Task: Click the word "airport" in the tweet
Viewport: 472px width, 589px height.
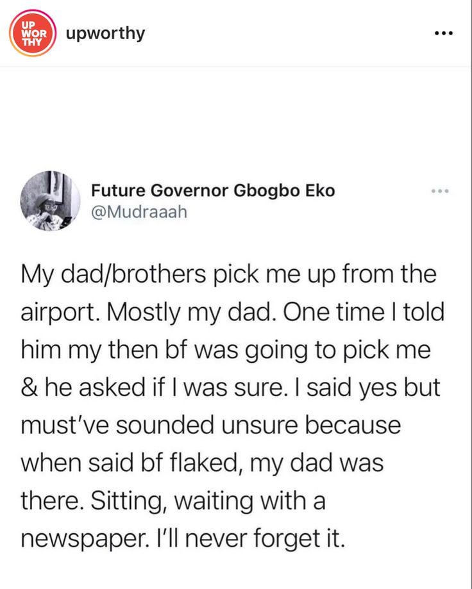Action: tap(59, 315)
